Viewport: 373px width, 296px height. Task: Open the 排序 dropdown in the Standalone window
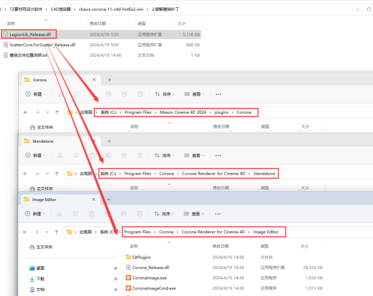click(x=164, y=155)
